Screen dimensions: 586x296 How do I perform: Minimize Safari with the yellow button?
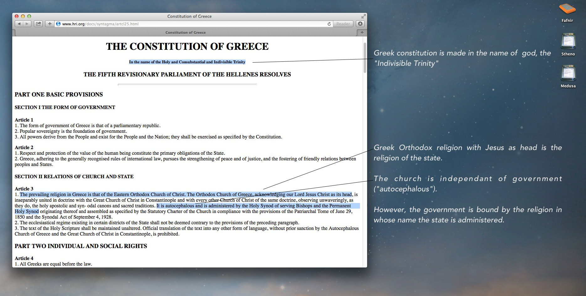(x=23, y=16)
